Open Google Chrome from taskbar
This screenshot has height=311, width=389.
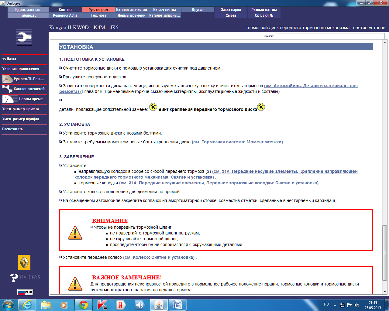pos(84,305)
